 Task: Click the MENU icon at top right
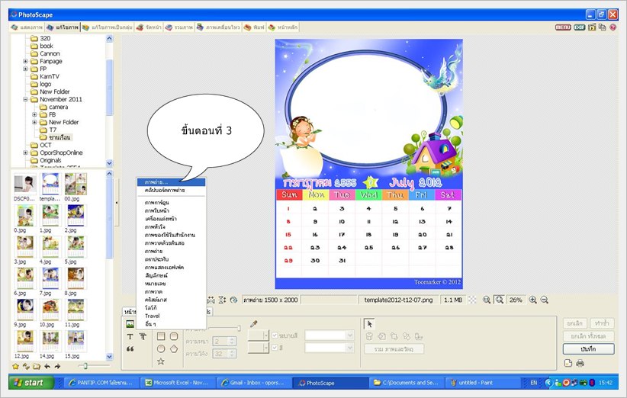coord(563,27)
